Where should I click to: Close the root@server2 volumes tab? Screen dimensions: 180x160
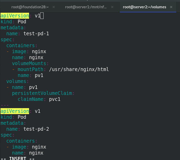(171, 7)
